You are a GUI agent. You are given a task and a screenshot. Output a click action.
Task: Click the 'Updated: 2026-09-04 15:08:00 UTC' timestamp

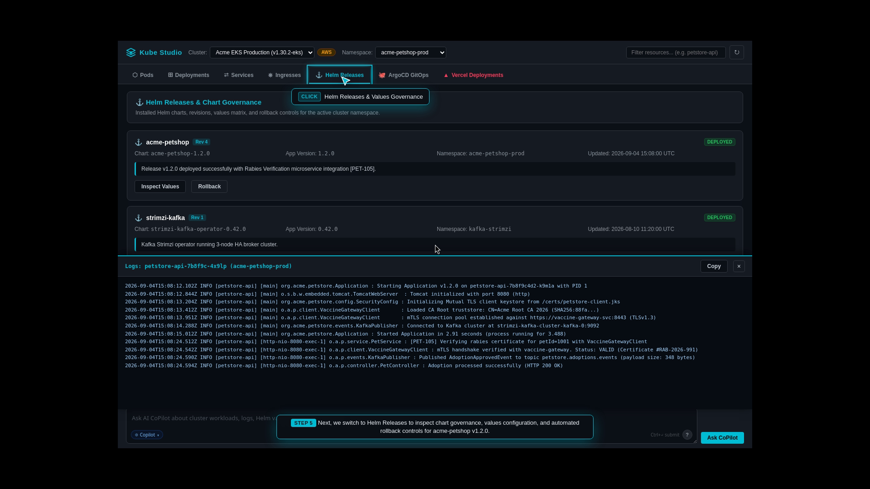(631, 153)
